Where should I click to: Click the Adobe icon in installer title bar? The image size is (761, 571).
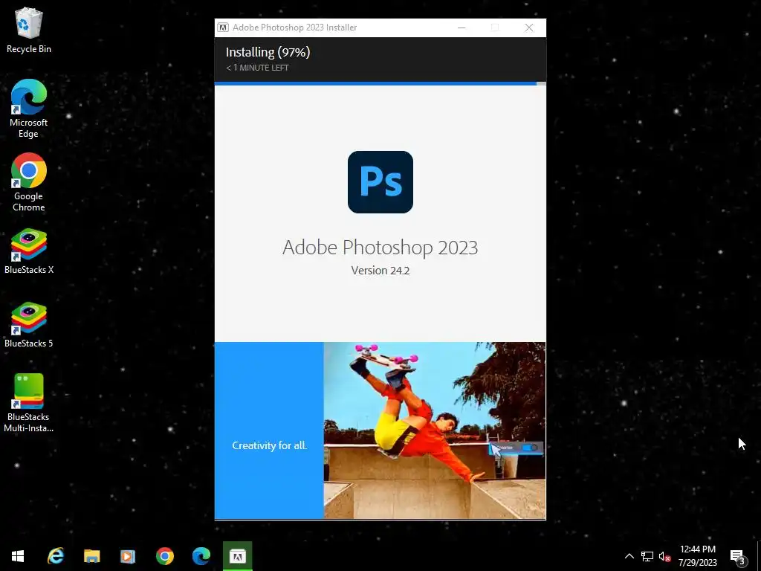(223, 28)
